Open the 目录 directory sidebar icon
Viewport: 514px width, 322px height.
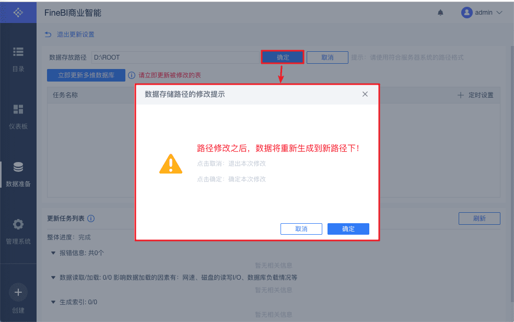18,52
